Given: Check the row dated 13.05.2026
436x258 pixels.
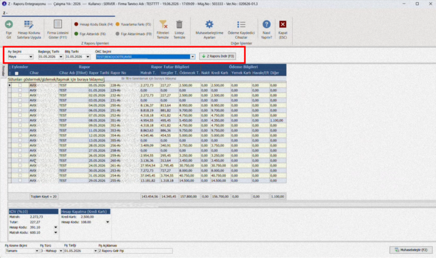Looking at the screenshot, I should [20, 140].
